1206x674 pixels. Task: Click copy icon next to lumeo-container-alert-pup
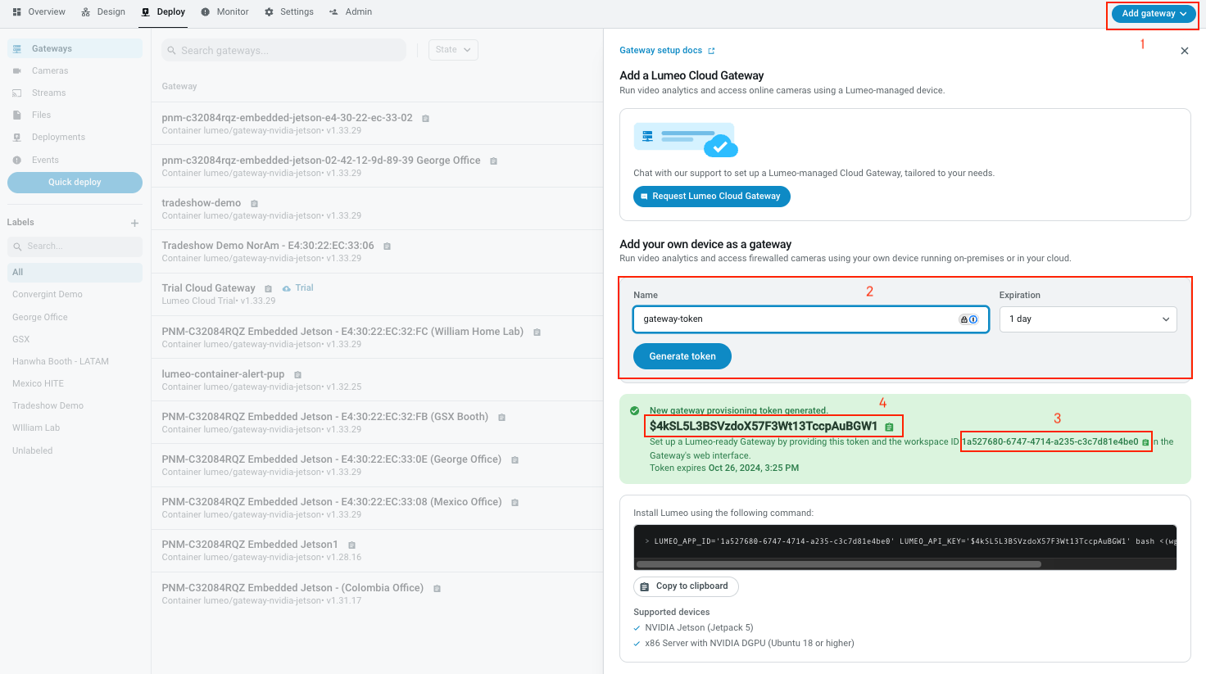(297, 375)
